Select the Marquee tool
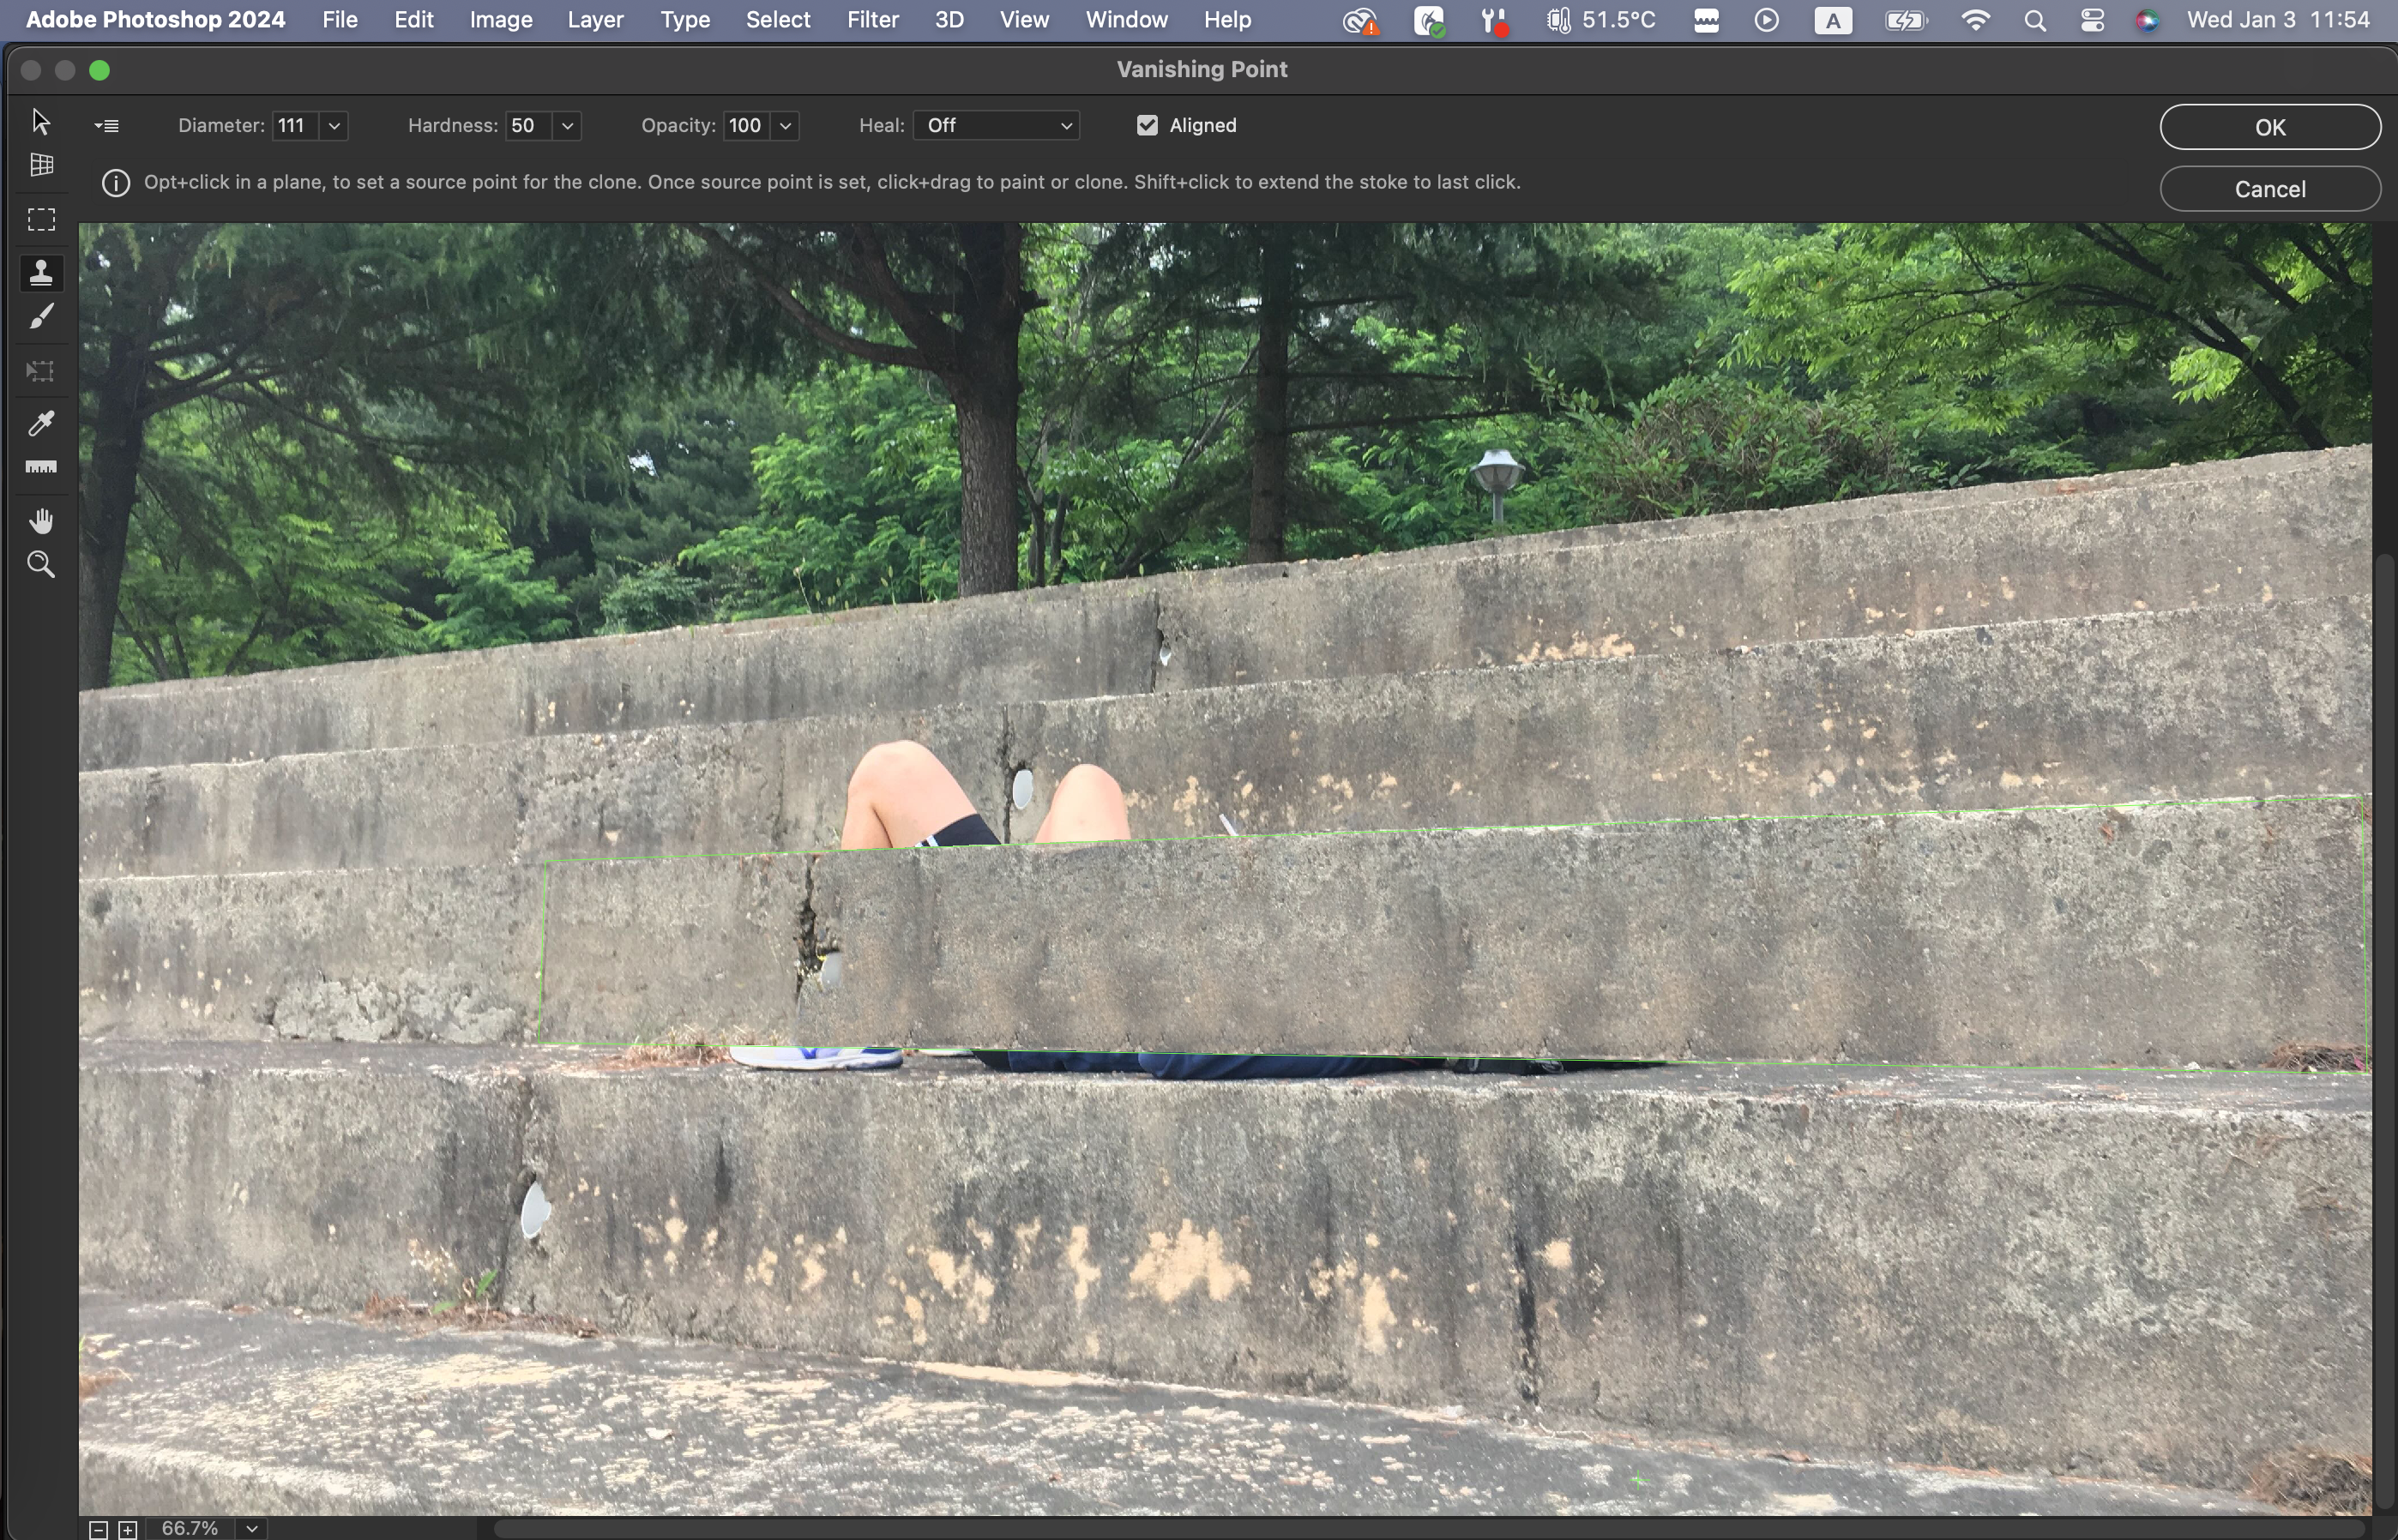 click(x=41, y=220)
